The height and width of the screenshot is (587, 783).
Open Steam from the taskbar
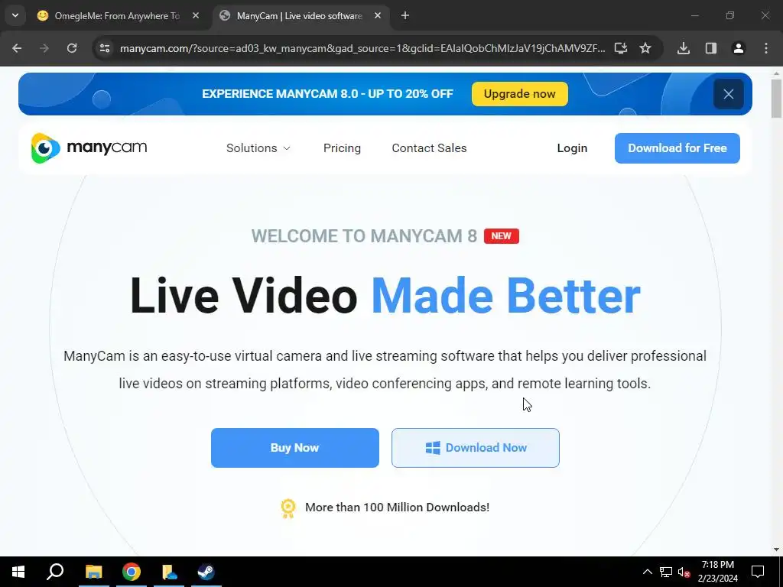coord(206,572)
